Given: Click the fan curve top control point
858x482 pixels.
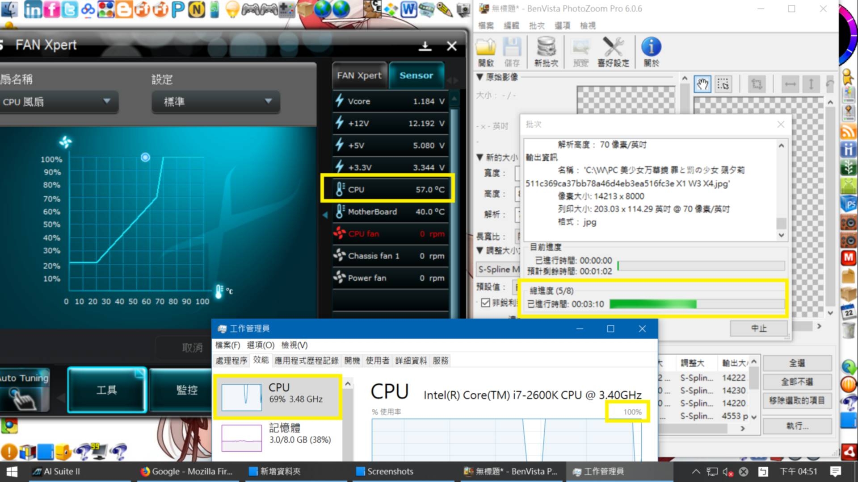Looking at the screenshot, I should pos(145,157).
